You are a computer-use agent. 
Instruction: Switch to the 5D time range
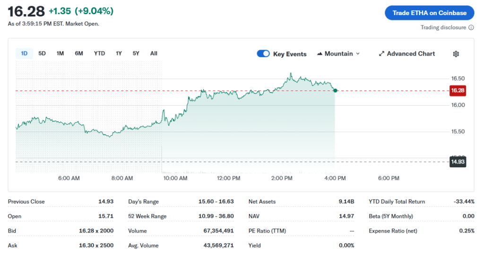click(x=42, y=53)
